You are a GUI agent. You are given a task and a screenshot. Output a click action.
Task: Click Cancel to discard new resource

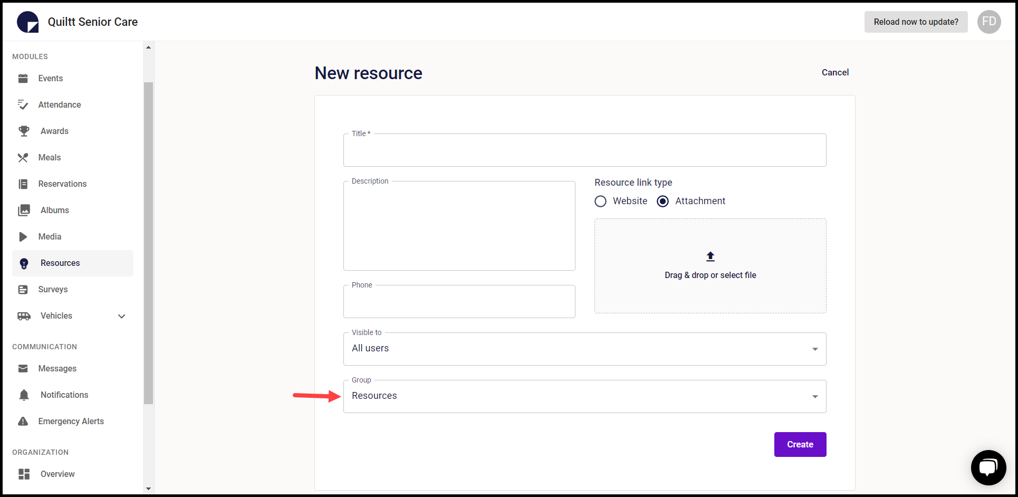835,73
